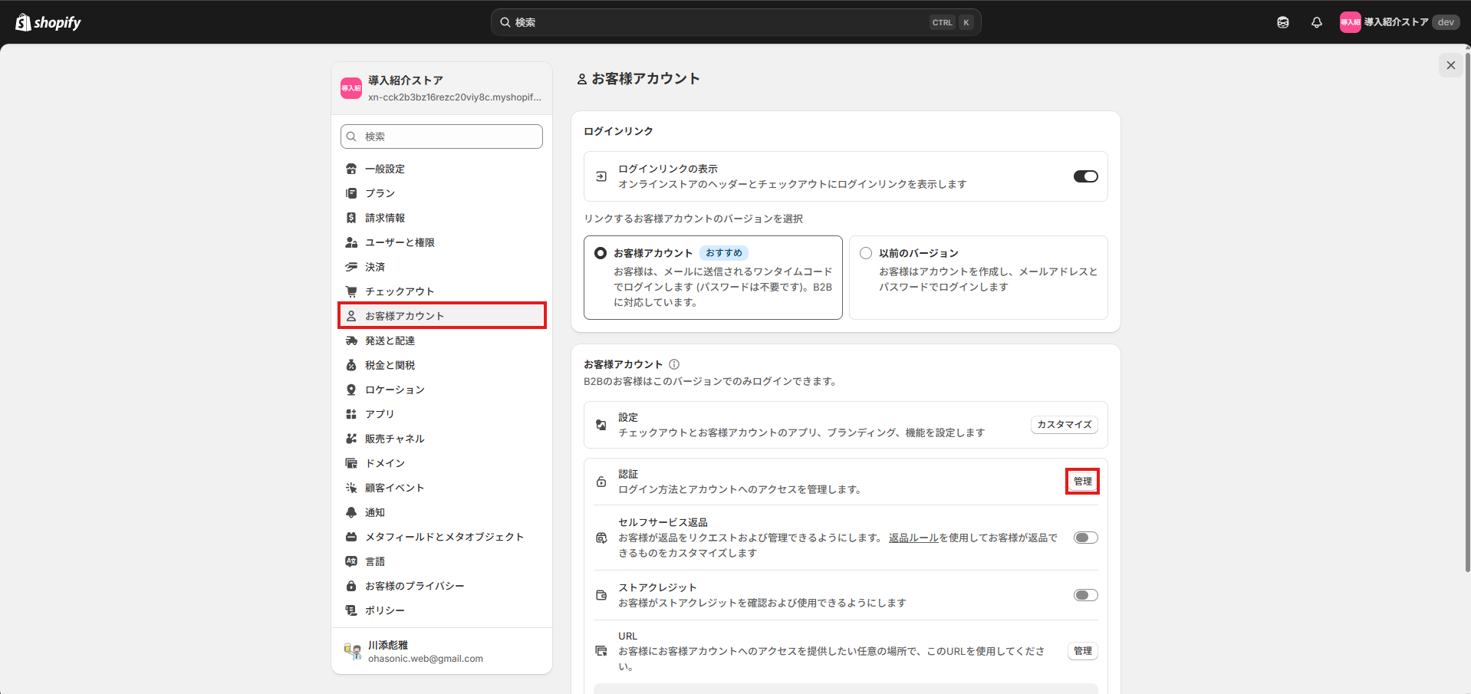Click the Shopify logo in the top bar
Screen dimensions: 1471x694
click(48, 22)
